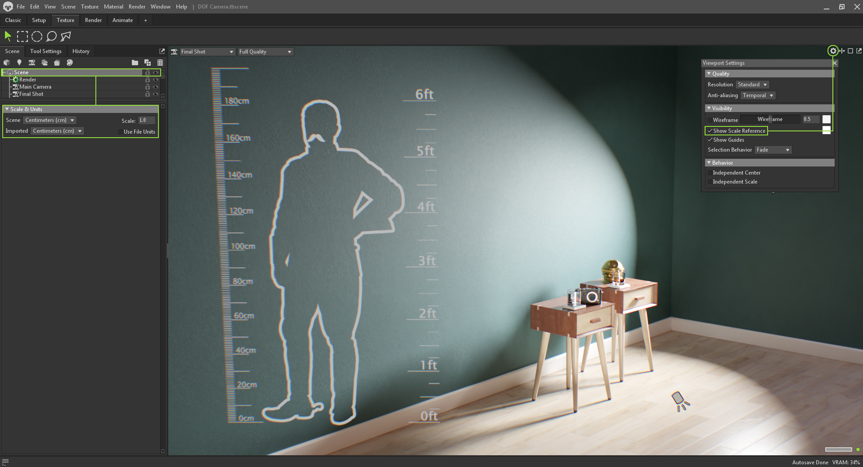Duplicate the selected scene object
The image size is (863, 467).
(x=148, y=63)
